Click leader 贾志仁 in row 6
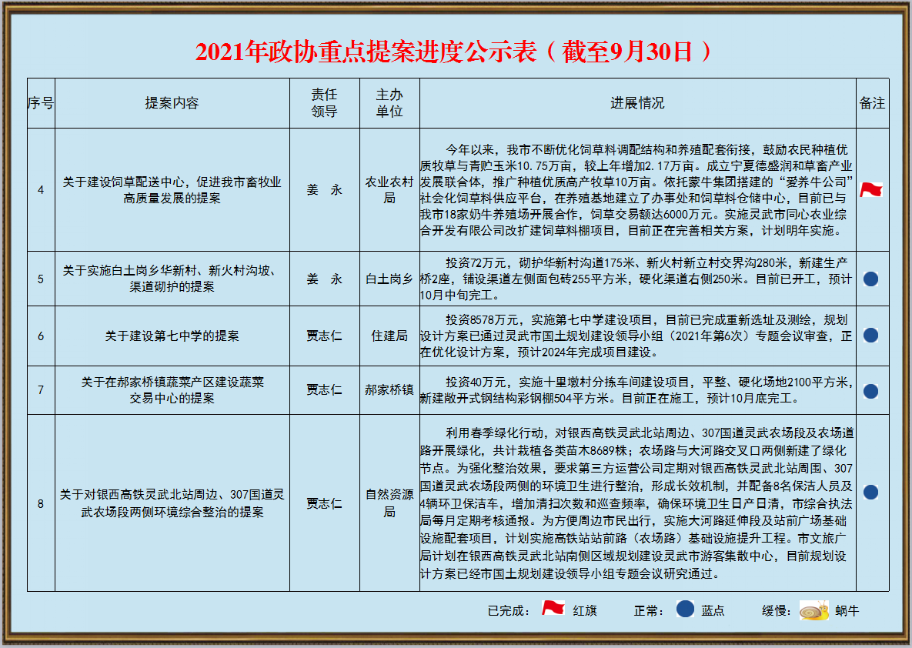This screenshot has height=648, width=912. point(324,336)
